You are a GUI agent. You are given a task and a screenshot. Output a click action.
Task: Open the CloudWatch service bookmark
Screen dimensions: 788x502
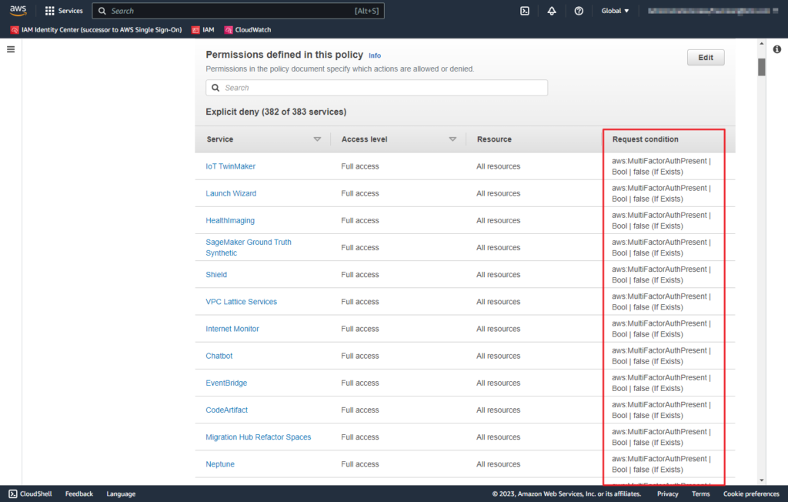click(248, 30)
